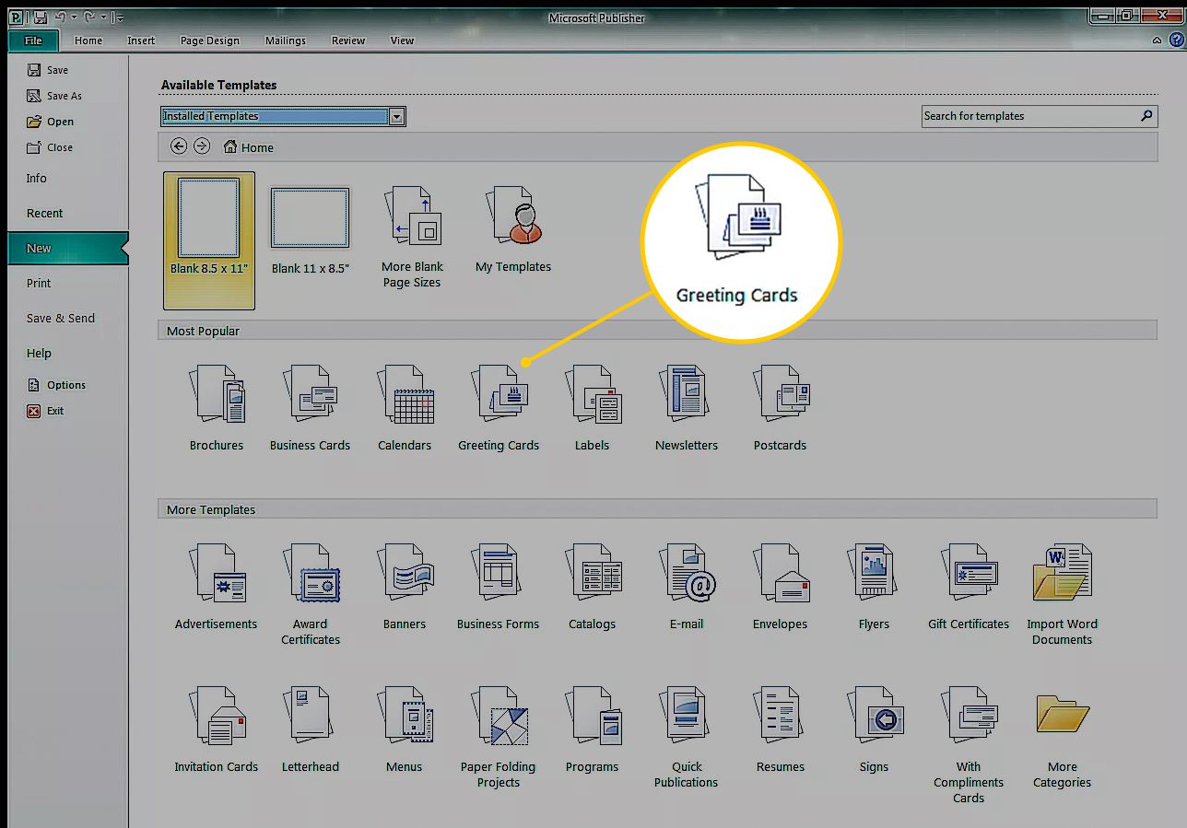The image size is (1187, 828).
Task: Click Close in the File menu
Action: pos(50,147)
